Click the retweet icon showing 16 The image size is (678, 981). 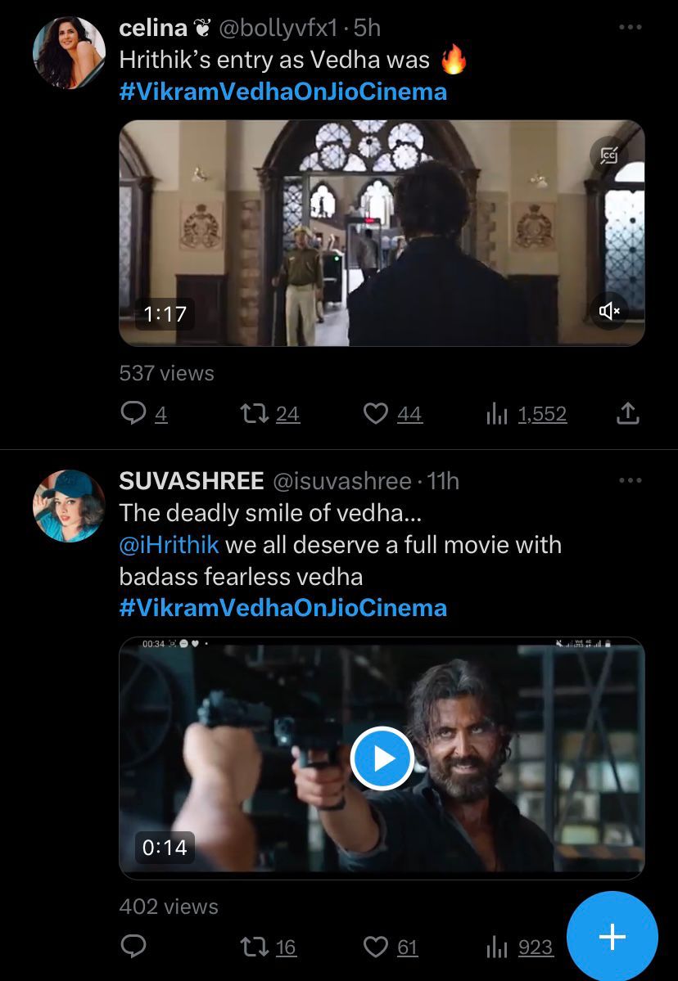[x=254, y=947]
